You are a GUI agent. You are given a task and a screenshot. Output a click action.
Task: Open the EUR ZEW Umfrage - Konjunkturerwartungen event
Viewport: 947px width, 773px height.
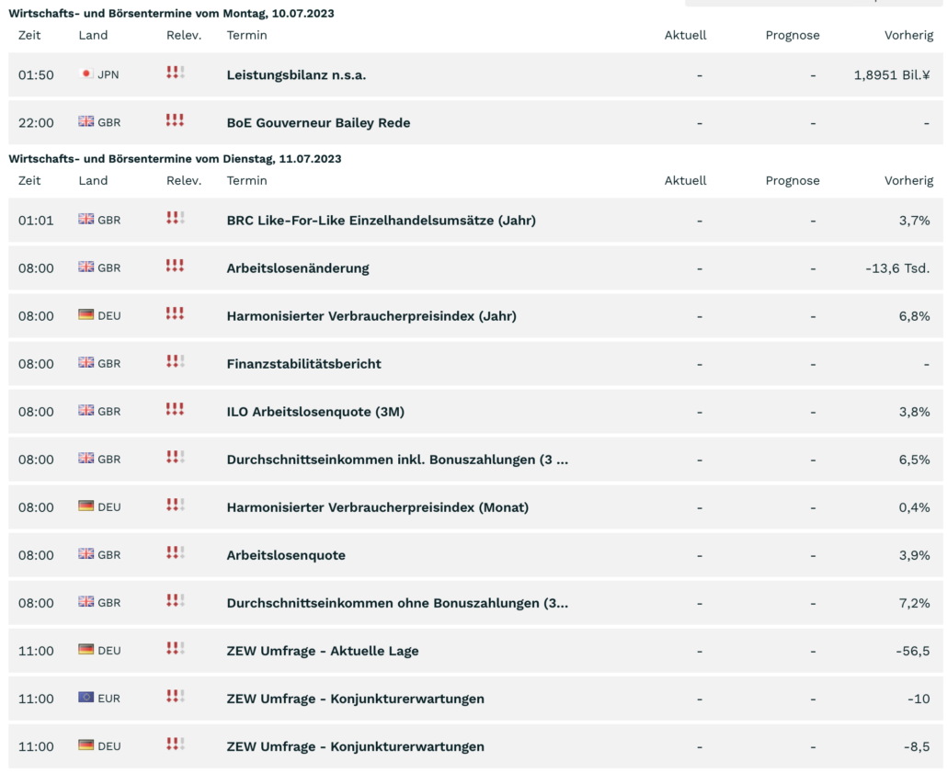355,699
